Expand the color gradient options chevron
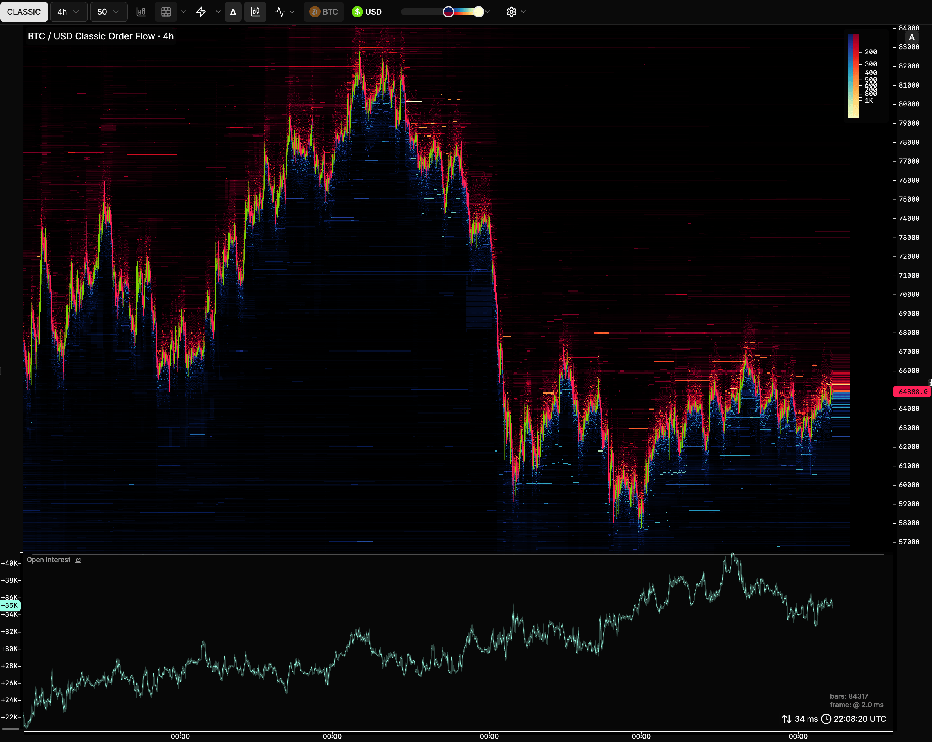 click(488, 12)
